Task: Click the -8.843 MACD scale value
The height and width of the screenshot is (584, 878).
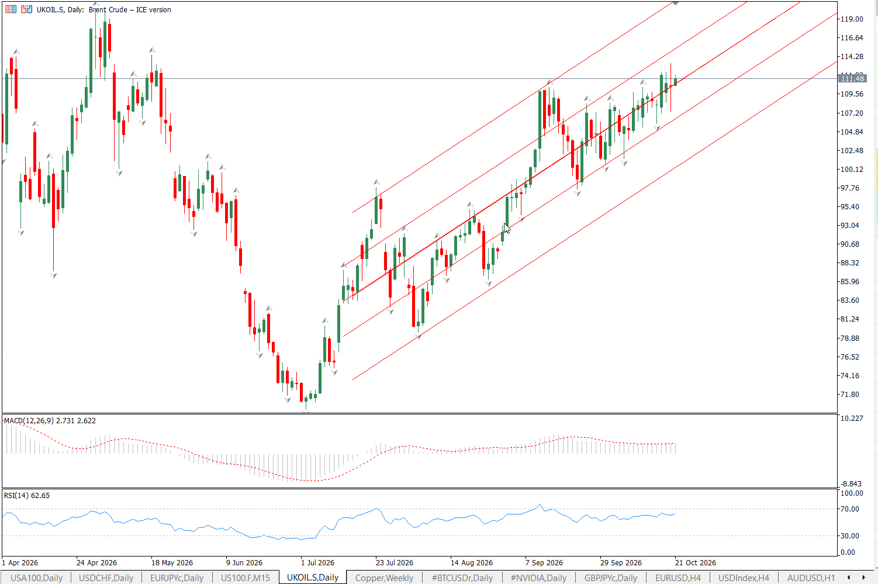Action: (x=851, y=483)
